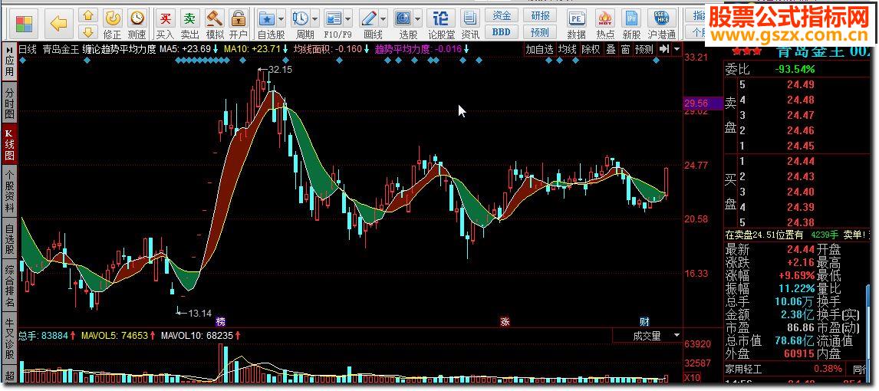Toggle the 均线 moving average button

[x=568, y=49]
